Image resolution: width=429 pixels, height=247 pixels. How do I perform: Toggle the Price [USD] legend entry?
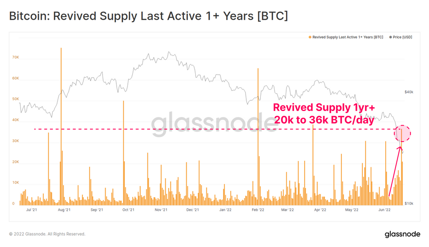(401, 37)
